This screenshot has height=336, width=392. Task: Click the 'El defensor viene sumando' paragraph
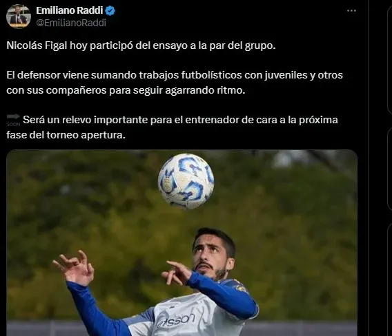[x=175, y=83]
